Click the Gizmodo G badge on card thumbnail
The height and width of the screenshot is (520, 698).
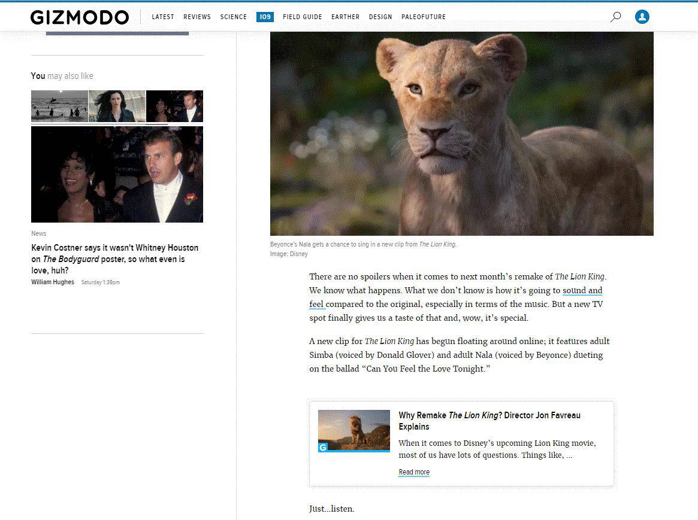click(x=323, y=447)
